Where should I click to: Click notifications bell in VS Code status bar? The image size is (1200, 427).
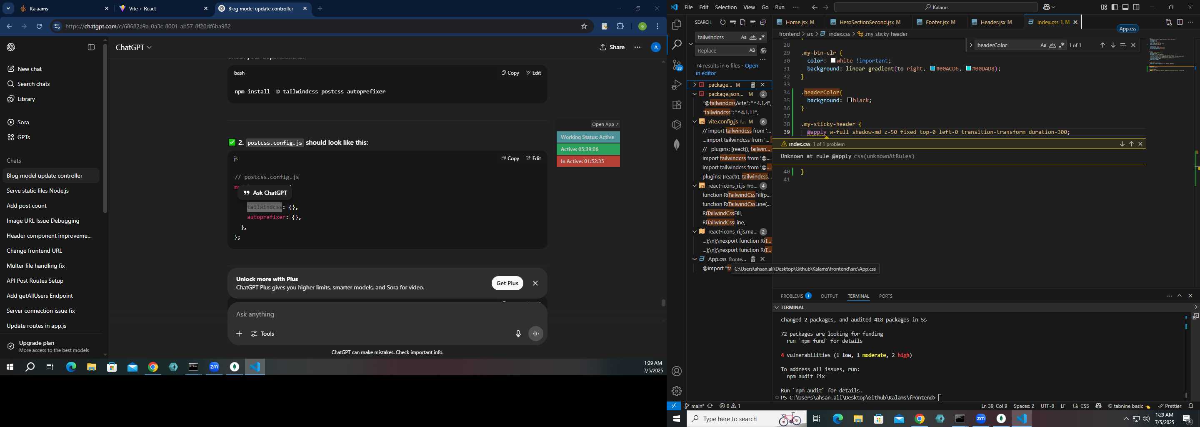pyautogui.click(x=1191, y=406)
